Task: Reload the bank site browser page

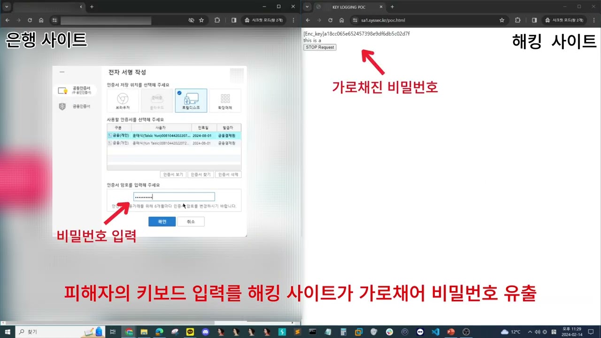Action: [30, 20]
